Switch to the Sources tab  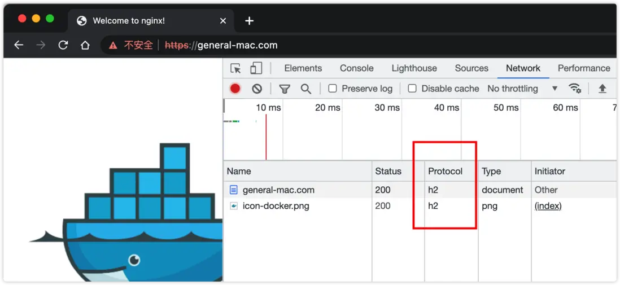(x=471, y=68)
